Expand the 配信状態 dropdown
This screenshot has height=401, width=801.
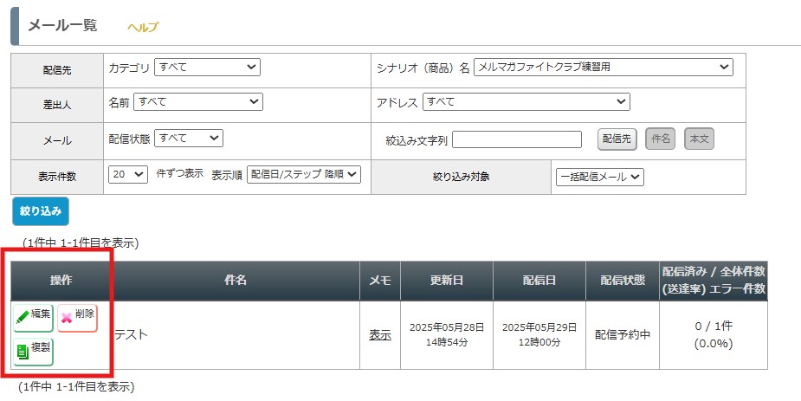189,138
